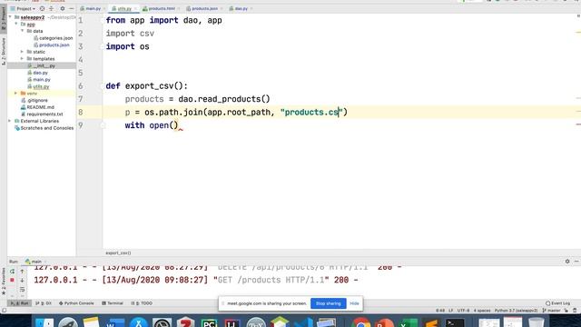Open requirements.txt in project tree
581x327 pixels.
(42, 114)
